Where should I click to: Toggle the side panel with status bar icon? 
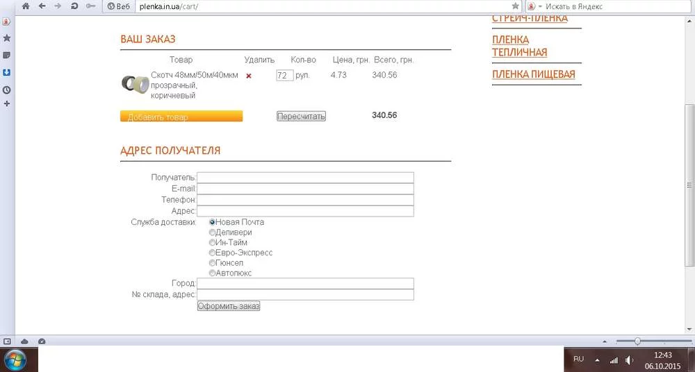point(7,341)
